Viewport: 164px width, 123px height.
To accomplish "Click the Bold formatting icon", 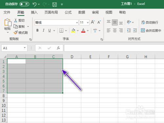I will [37, 30].
